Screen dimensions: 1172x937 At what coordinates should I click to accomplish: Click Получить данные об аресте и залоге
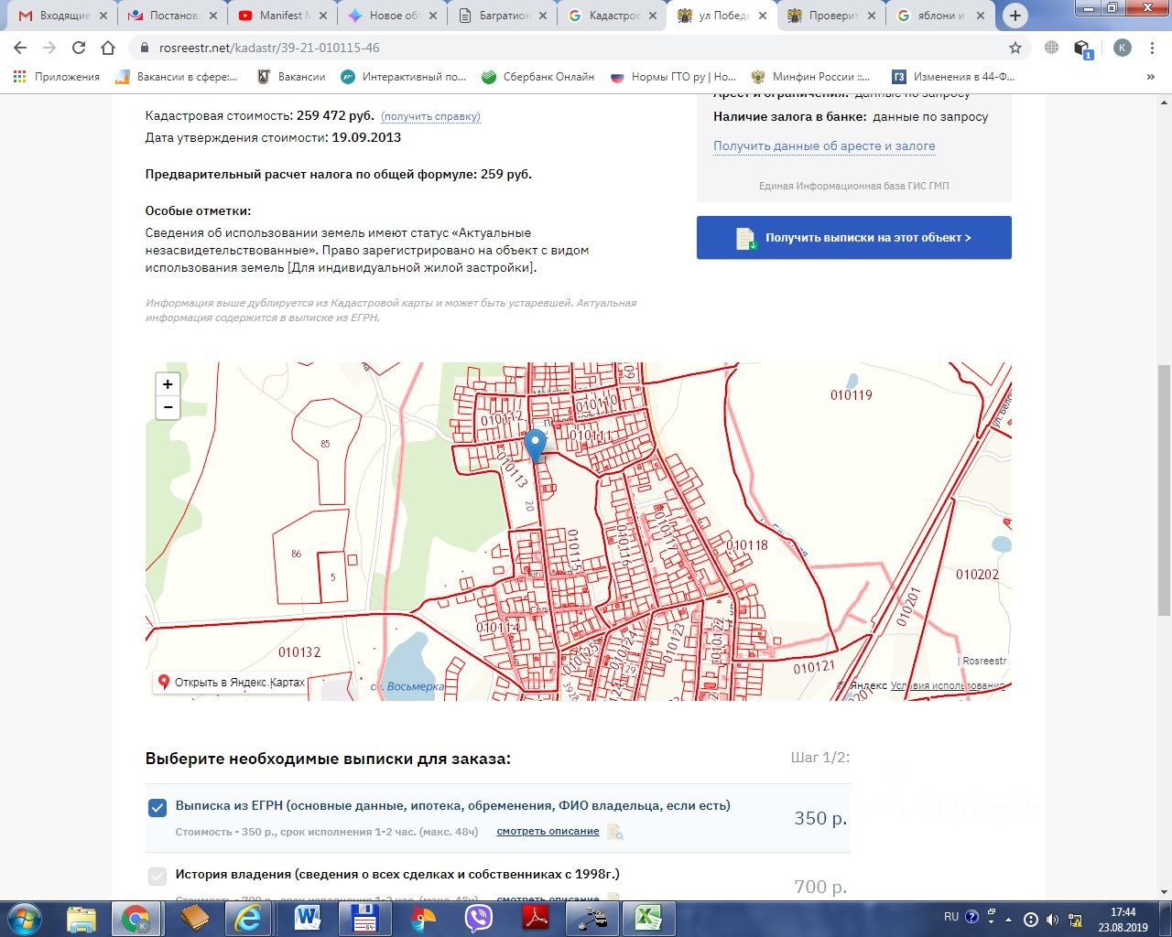pos(824,145)
